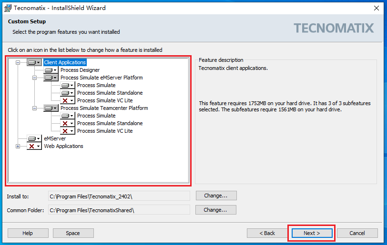Collapse the Process Simulate Teamcenter Platform node
The width and height of the screenshot is (387, 245).
tap(35, 108)
